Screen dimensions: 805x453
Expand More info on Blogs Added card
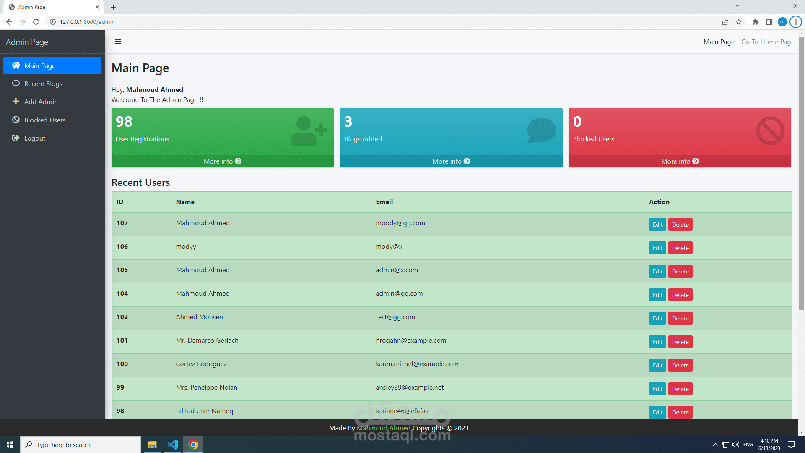pos(451,161)
